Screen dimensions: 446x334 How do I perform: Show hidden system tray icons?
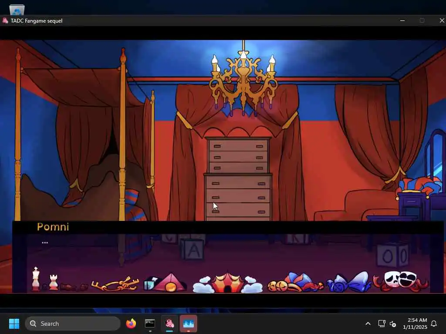point(368,324)
